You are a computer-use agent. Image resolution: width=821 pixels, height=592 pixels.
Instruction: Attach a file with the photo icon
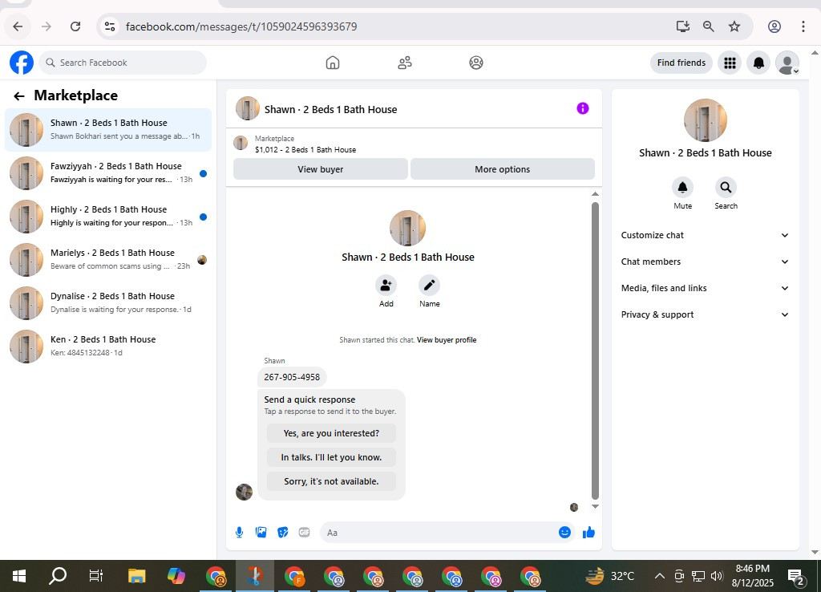click(261, 533)
